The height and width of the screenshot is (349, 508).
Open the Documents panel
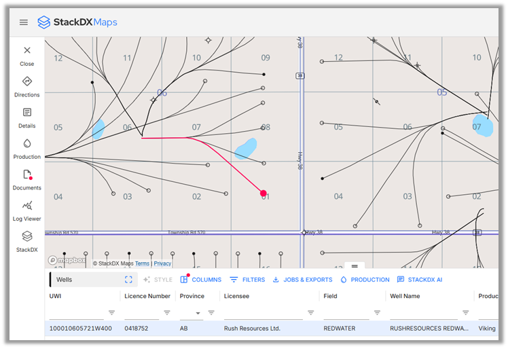(27, 179)
